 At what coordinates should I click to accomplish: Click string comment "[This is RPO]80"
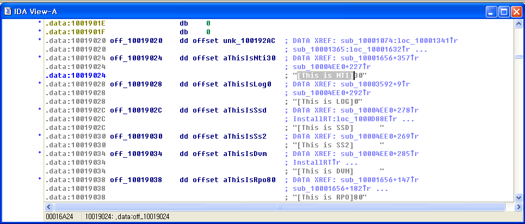(330, 197)
